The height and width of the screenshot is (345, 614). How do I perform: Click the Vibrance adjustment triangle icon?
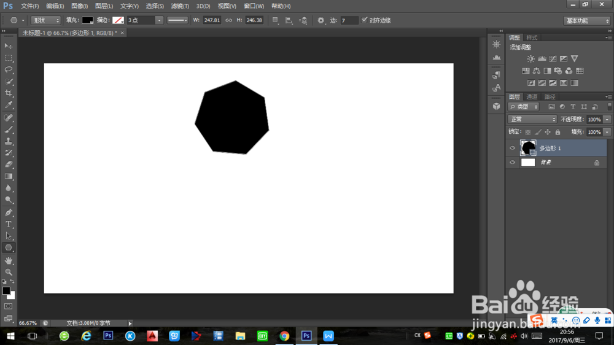pos(575,59)
